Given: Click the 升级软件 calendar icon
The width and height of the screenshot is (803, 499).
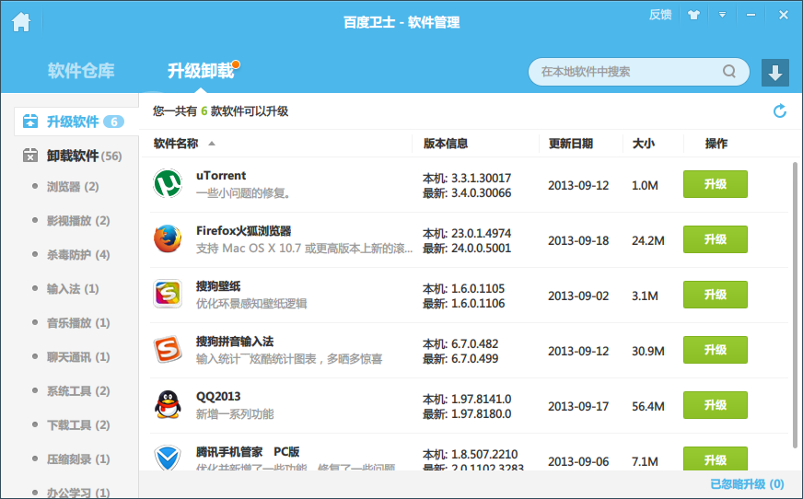Looking at the screenshot, I should [x=30, y=121].
